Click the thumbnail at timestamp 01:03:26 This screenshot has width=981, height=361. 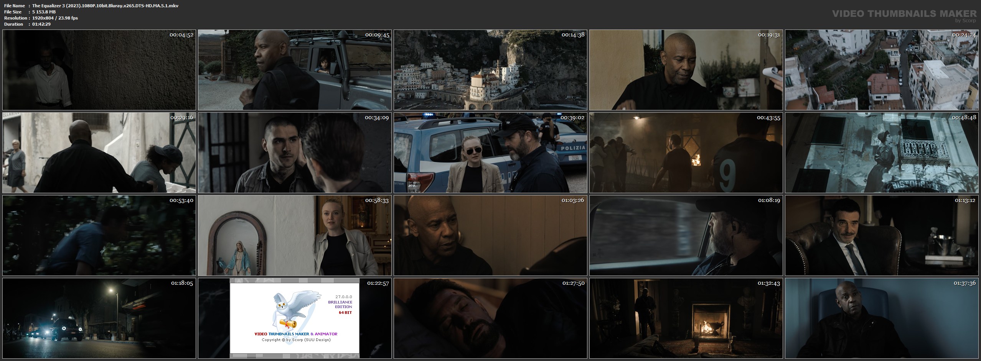490,235
